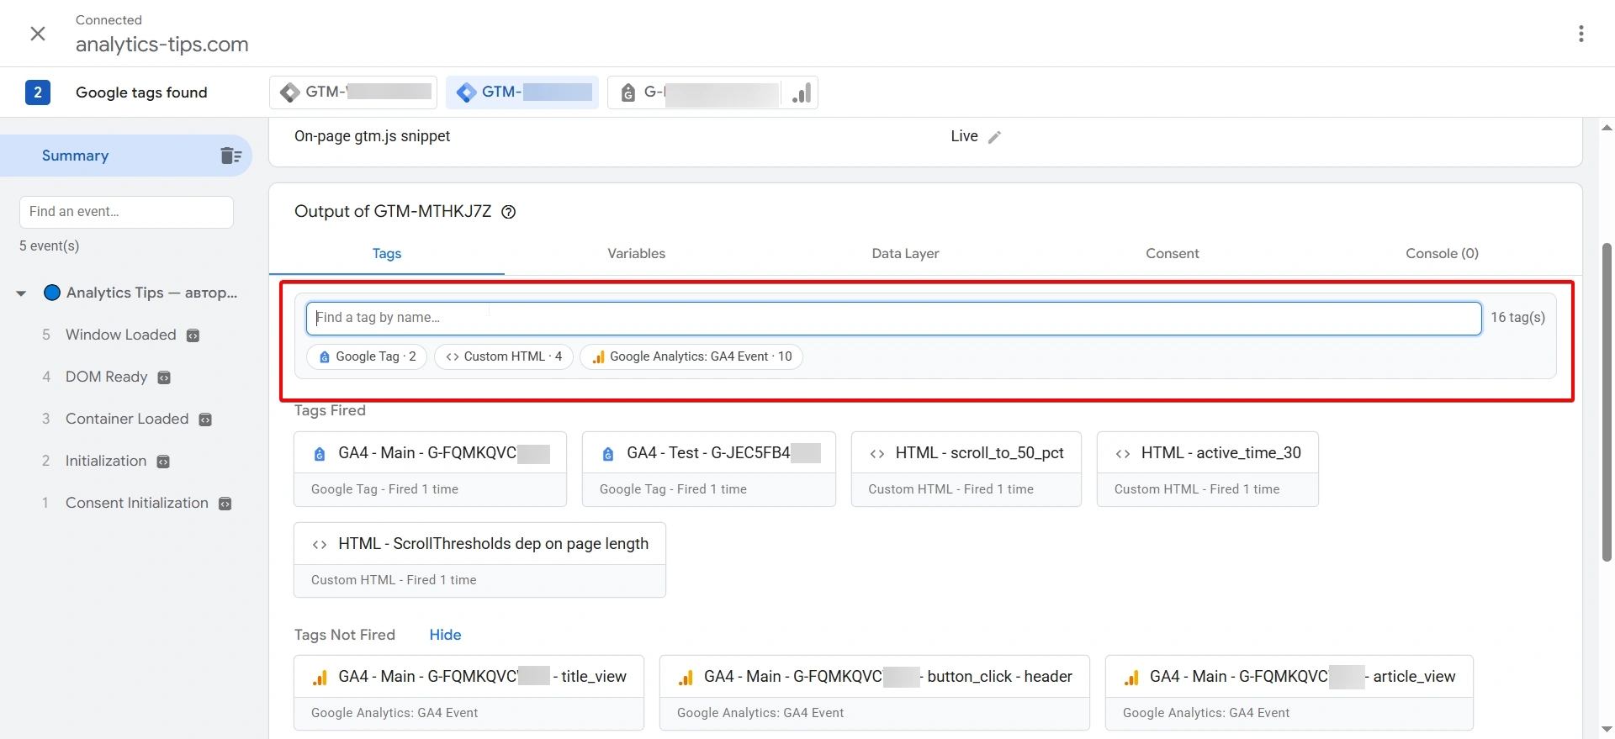Filter tags by Google Tag type

point(368,356)
